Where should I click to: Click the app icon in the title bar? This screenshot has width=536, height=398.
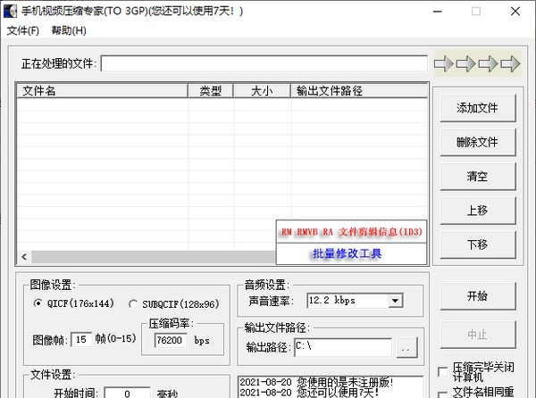coord(10,12)
